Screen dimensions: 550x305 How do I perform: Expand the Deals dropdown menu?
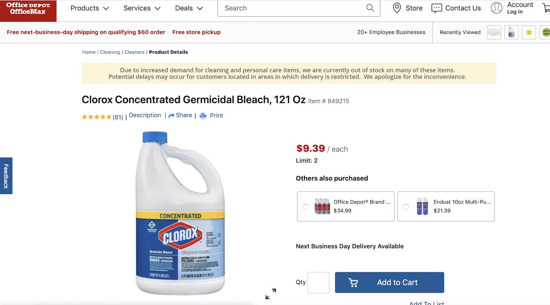(x=189, y=8)
